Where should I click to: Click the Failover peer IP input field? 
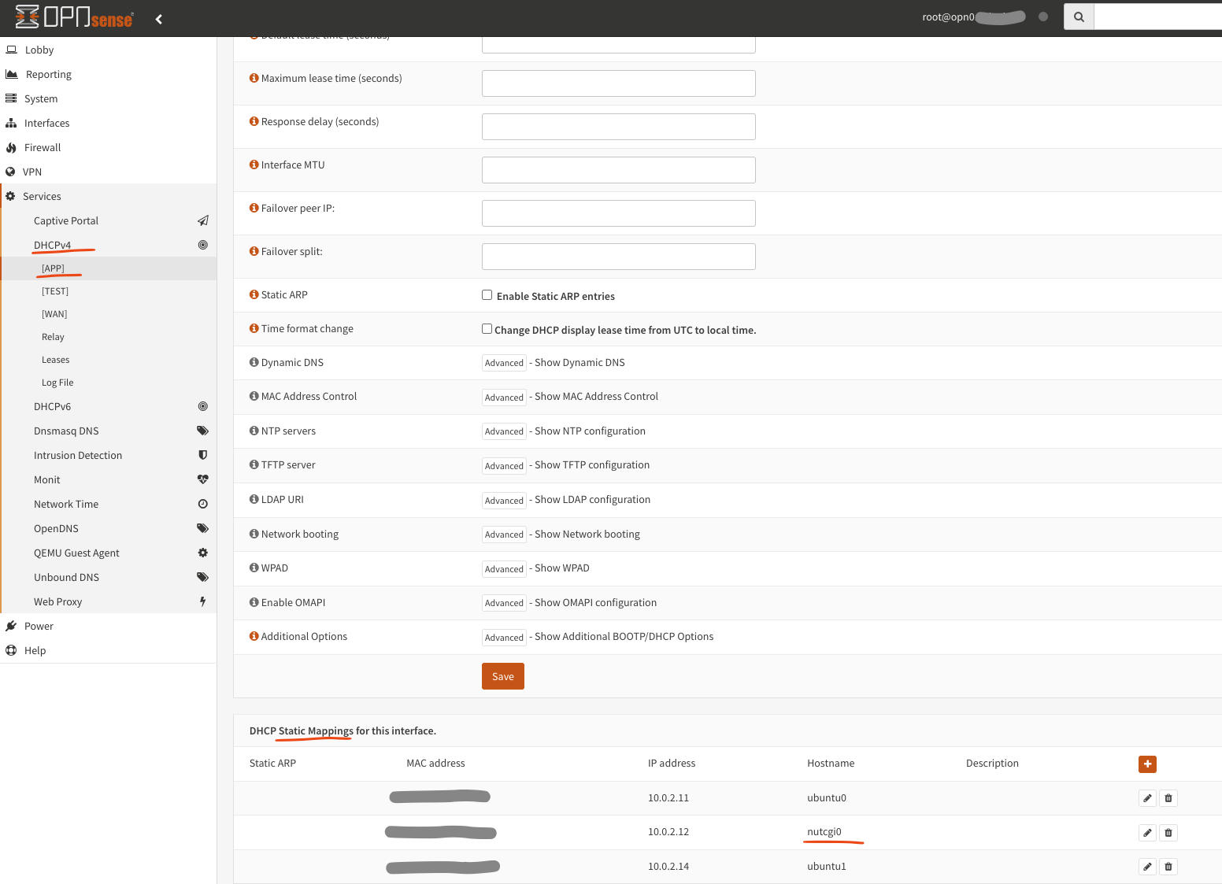(619, 213)
